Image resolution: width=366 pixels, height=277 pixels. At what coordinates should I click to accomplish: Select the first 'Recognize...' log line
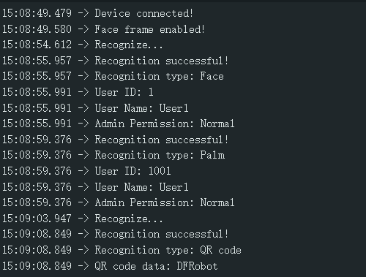pos(83,45)
